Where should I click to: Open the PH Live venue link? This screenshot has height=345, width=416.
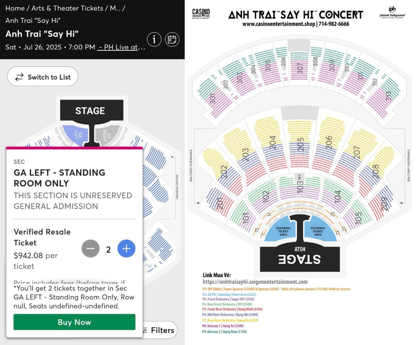(x=121, y=47)
